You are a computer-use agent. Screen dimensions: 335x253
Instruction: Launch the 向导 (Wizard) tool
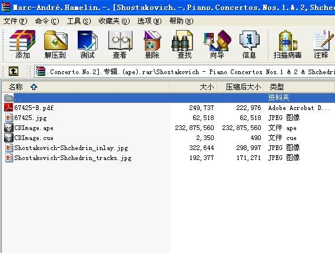217,44
